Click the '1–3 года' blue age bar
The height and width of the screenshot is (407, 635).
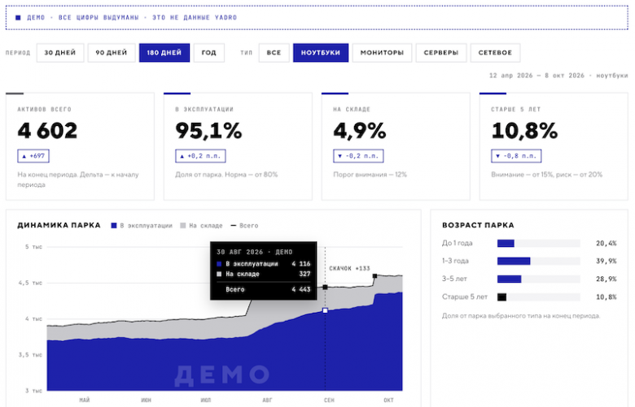click(514, 261)
